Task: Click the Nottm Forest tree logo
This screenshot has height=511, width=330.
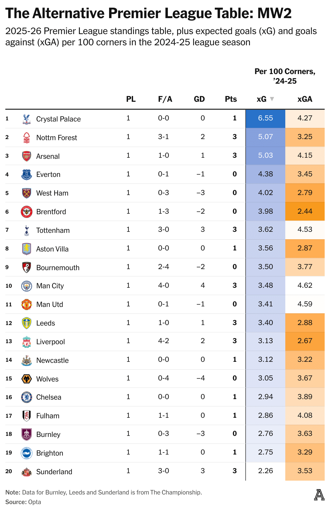Action: (x=26, y=137)
